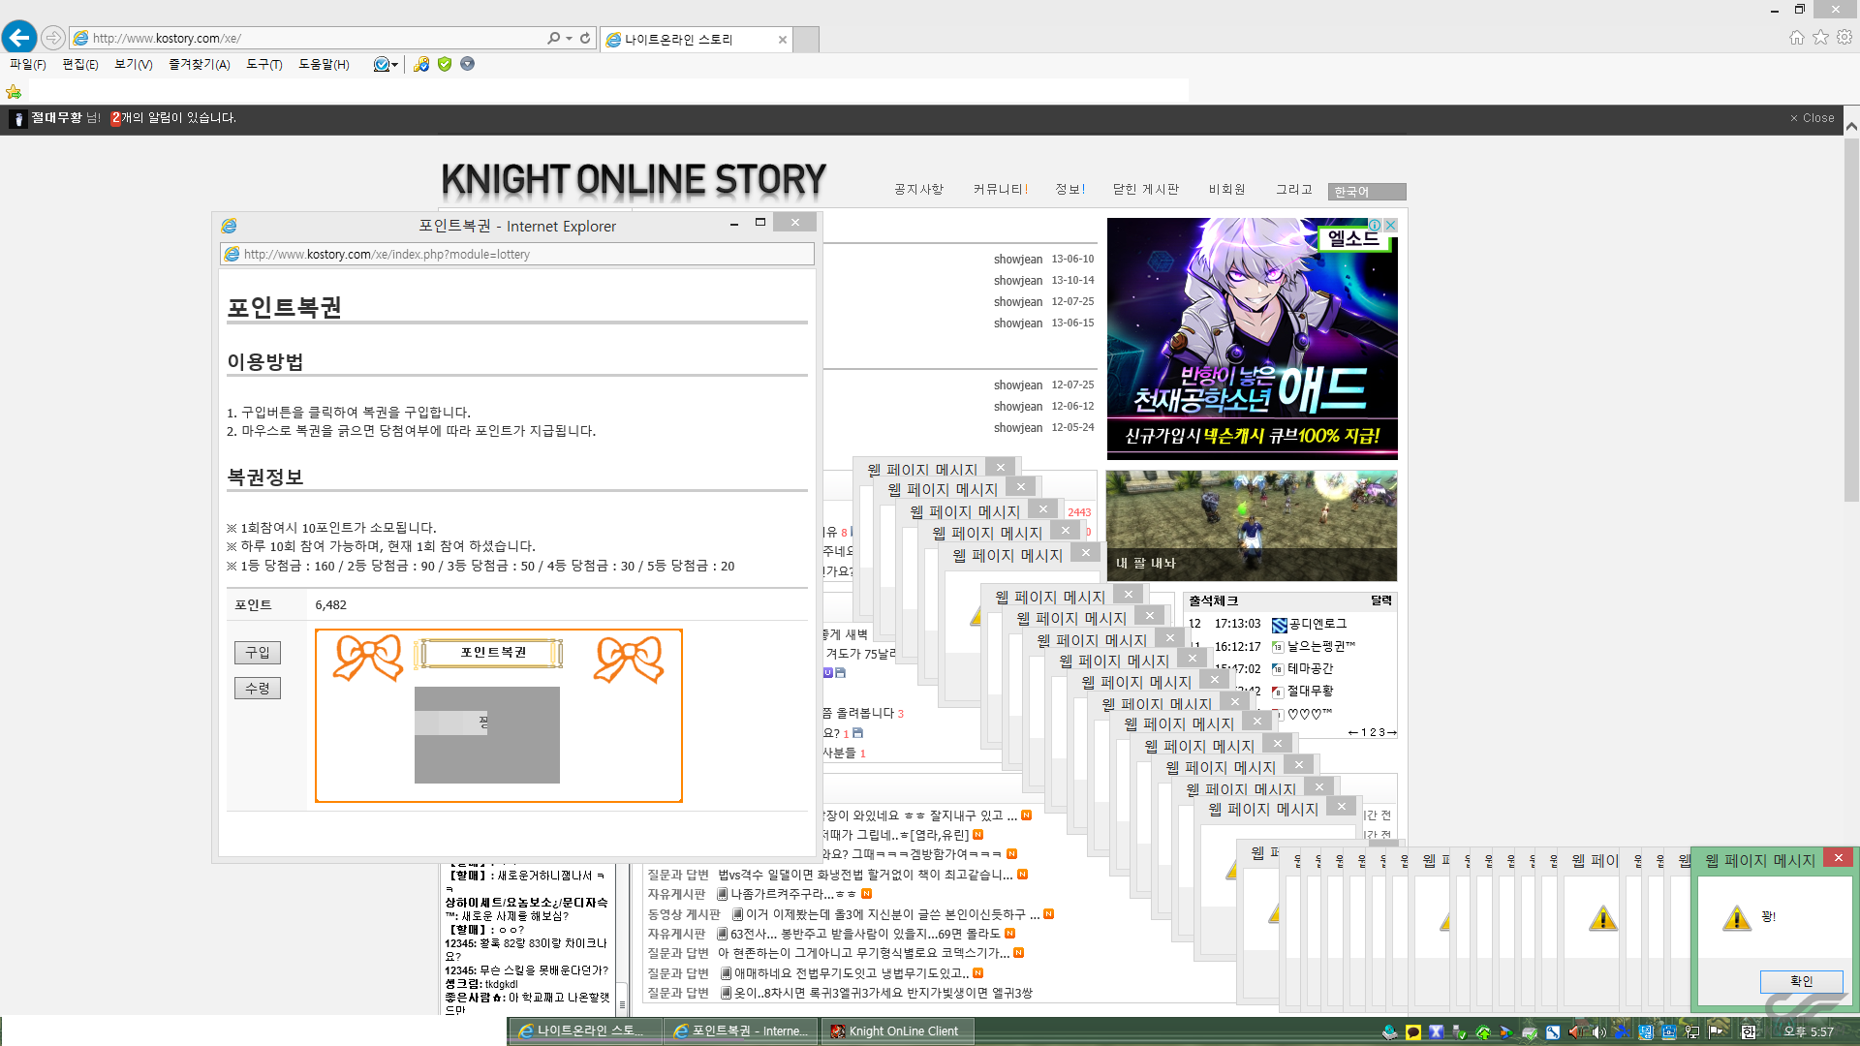Click the ad info icon
This screenshot has width=1860, height=1046.
click(1375, 225)
